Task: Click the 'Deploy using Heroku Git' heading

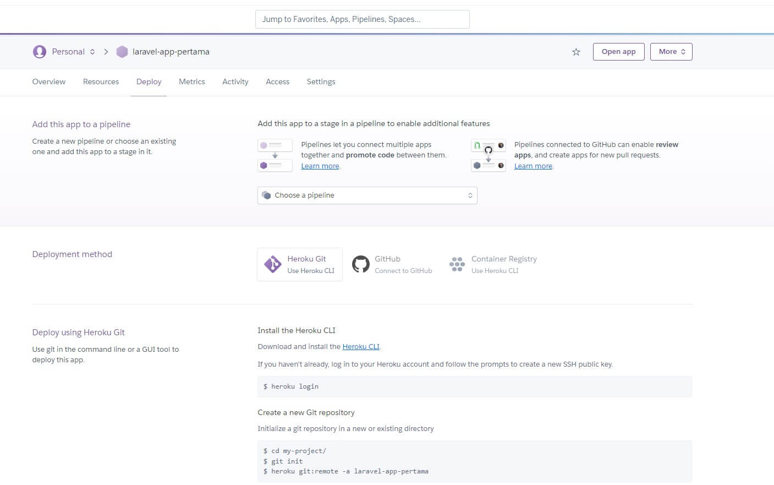Action: point(78,333)
